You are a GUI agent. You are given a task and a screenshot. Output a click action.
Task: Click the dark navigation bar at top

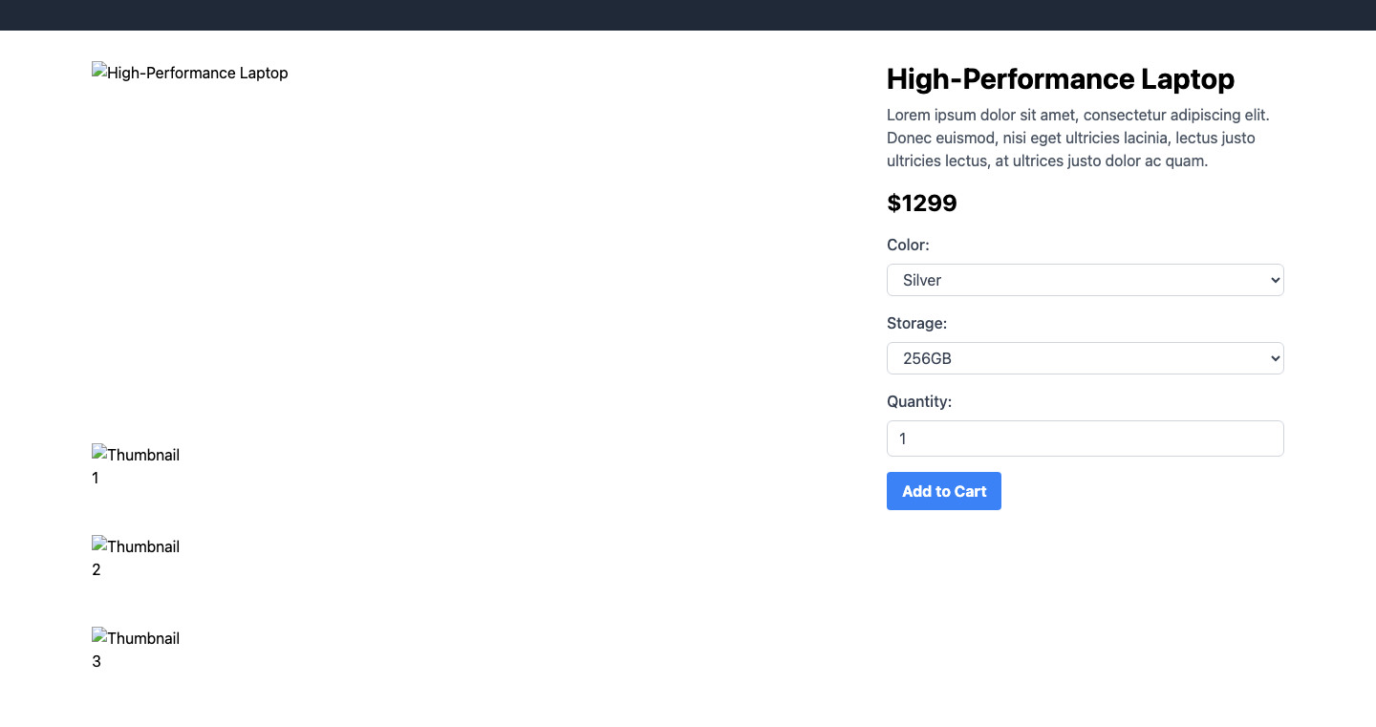click(x=688, y=14)
